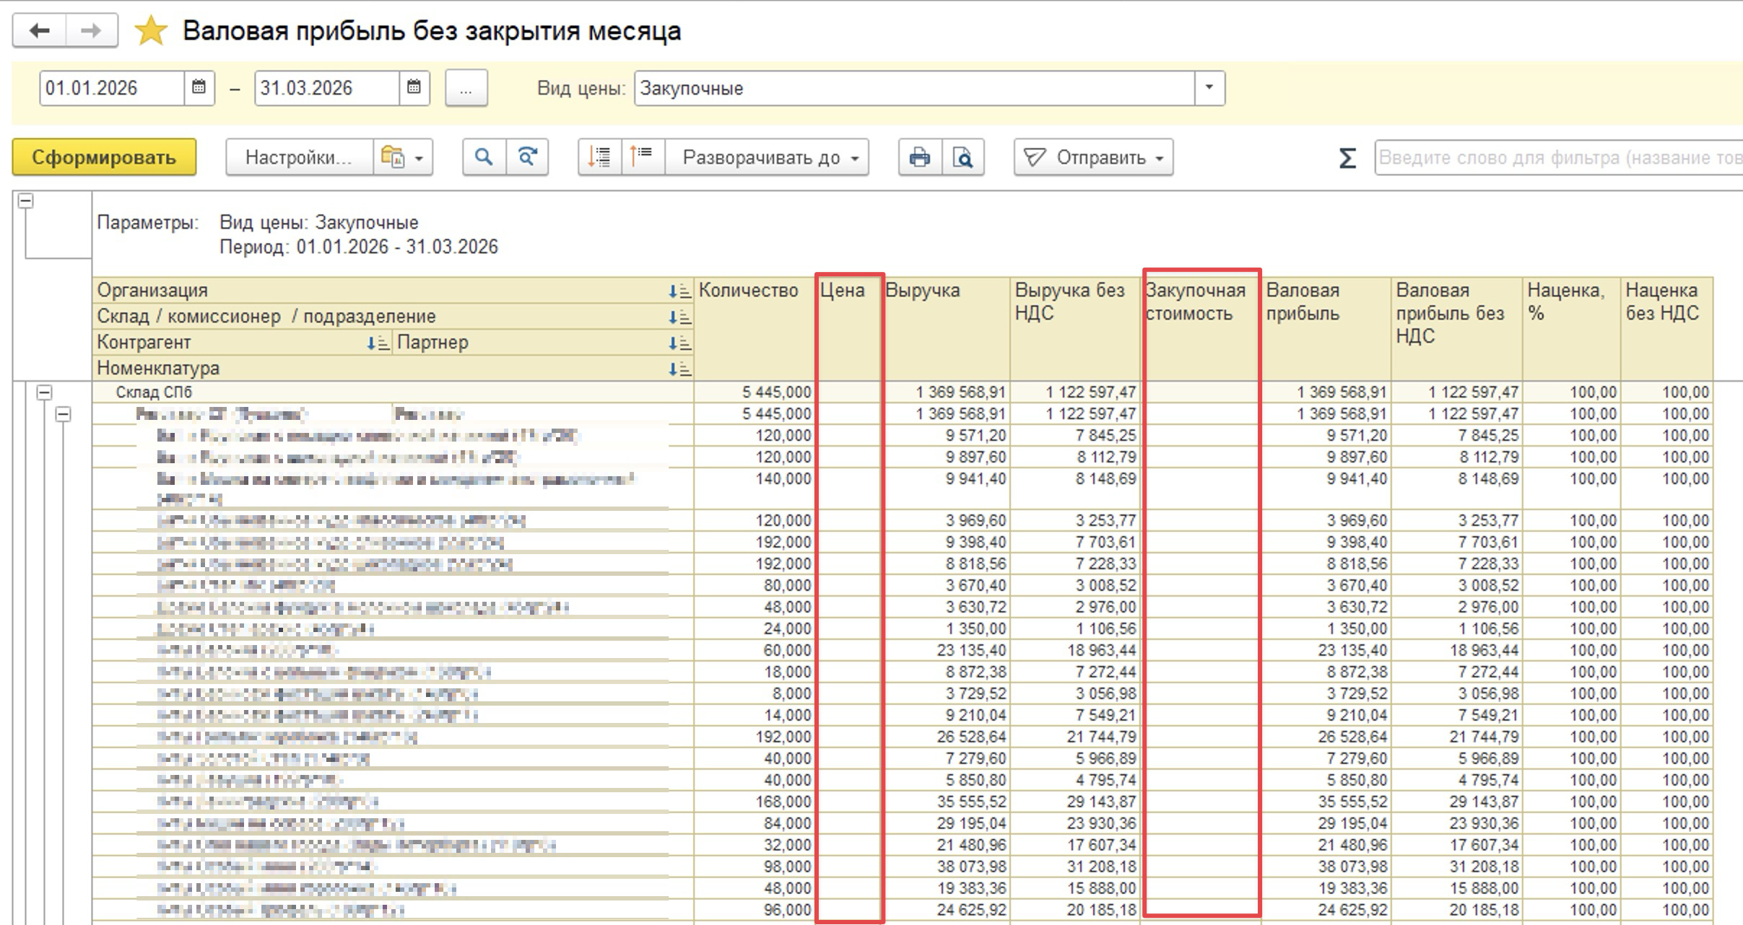Collapse the Склад СПб group row
The width and height of the screenshot is (1743, 925).
[45, 393]
